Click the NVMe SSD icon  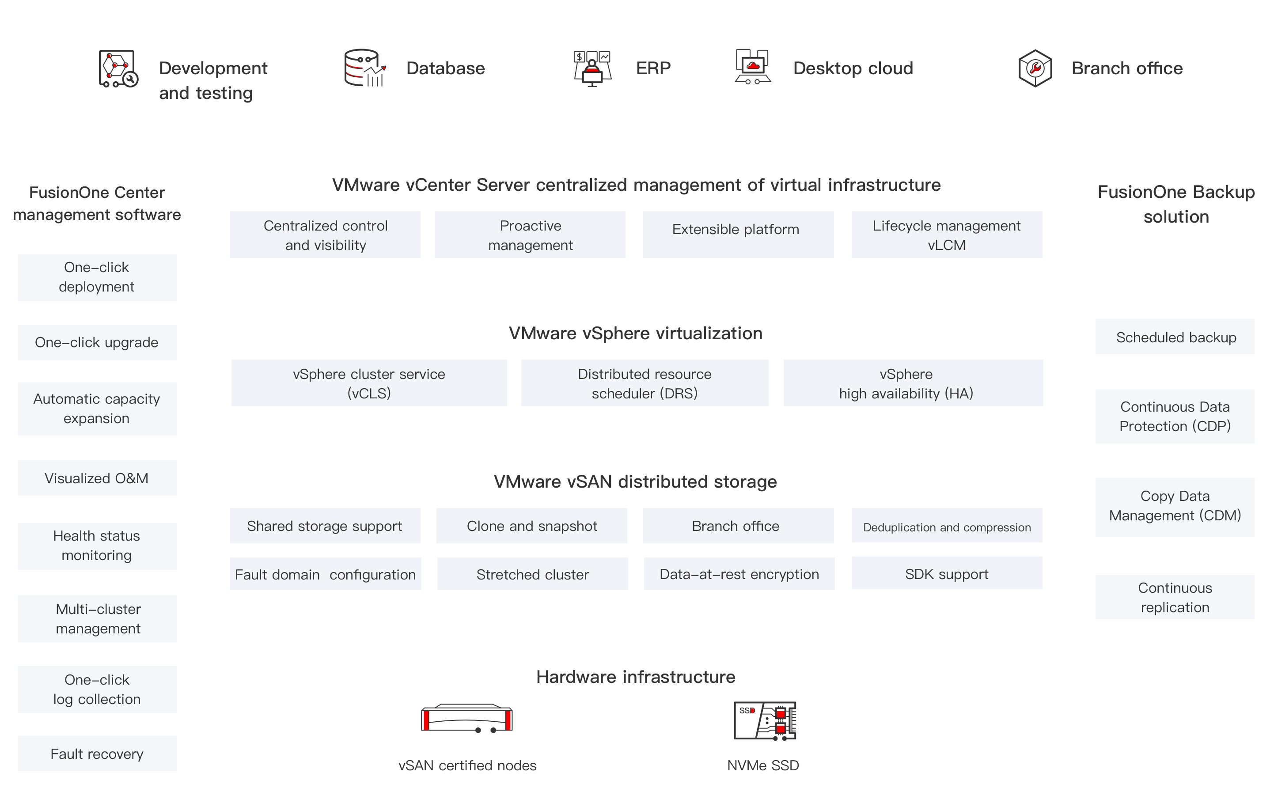(x=765, y=721)
